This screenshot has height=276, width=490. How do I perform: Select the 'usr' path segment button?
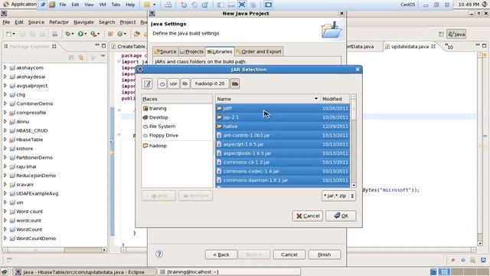(174, 84)
